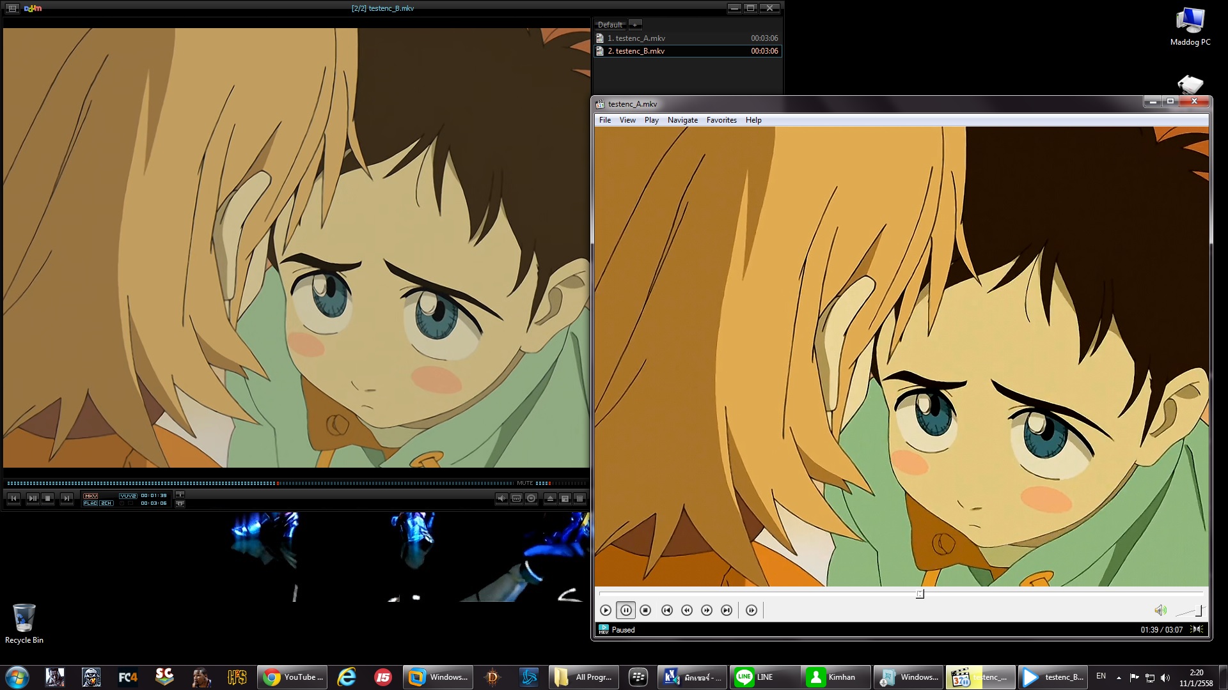
Task: Stop playback in the PotPlayer window
Action: [48, 498]
